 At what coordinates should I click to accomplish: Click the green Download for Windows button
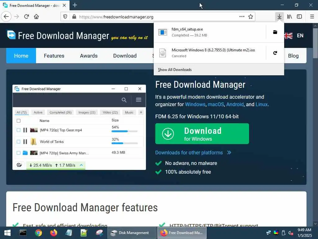(x=202, y=134)
